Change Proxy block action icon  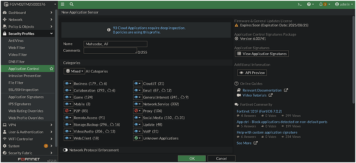[137, 111]
